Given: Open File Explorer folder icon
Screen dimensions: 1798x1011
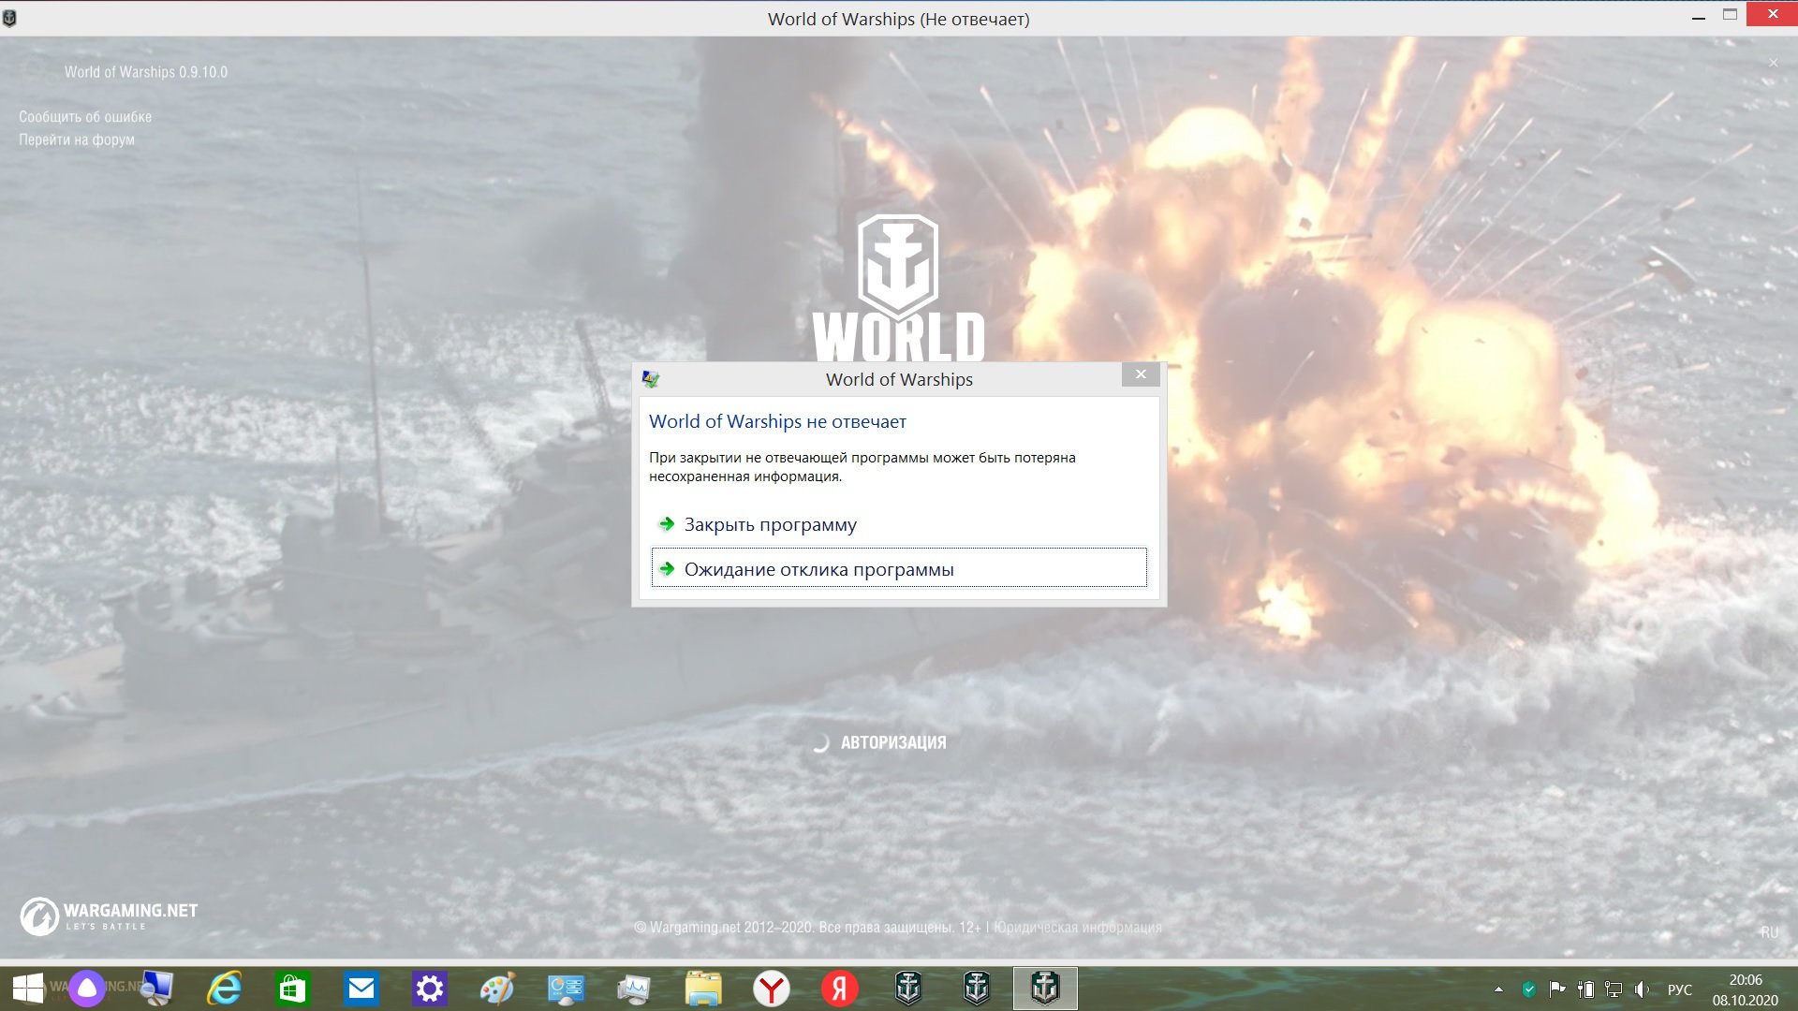Looking at the screenshot, I should click(x=703, y=989).
